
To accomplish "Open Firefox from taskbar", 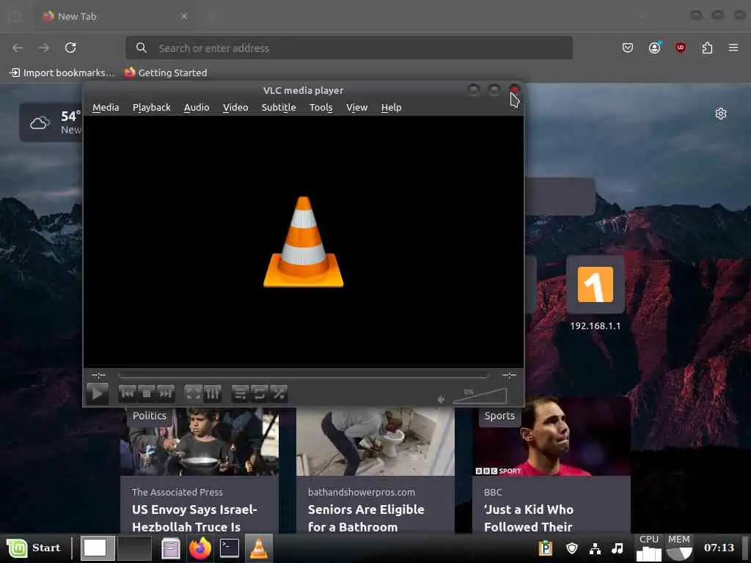I will [200, 548].
